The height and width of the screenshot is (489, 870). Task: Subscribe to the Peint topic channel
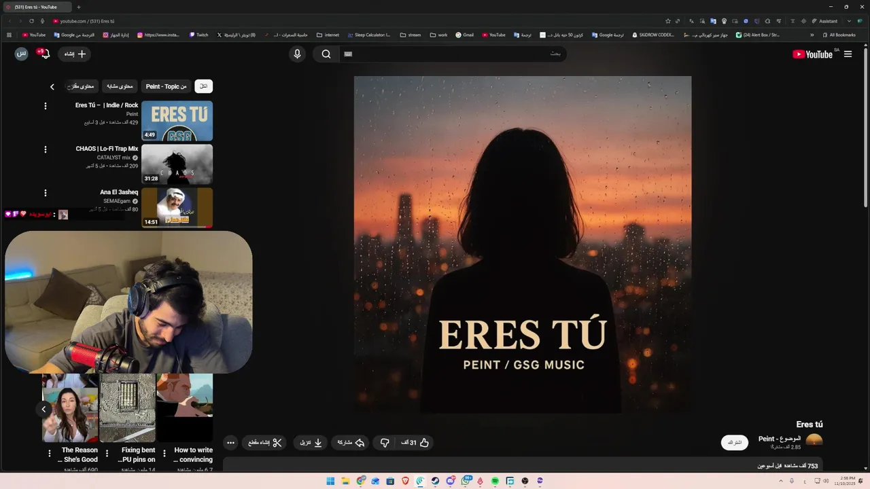735,442
